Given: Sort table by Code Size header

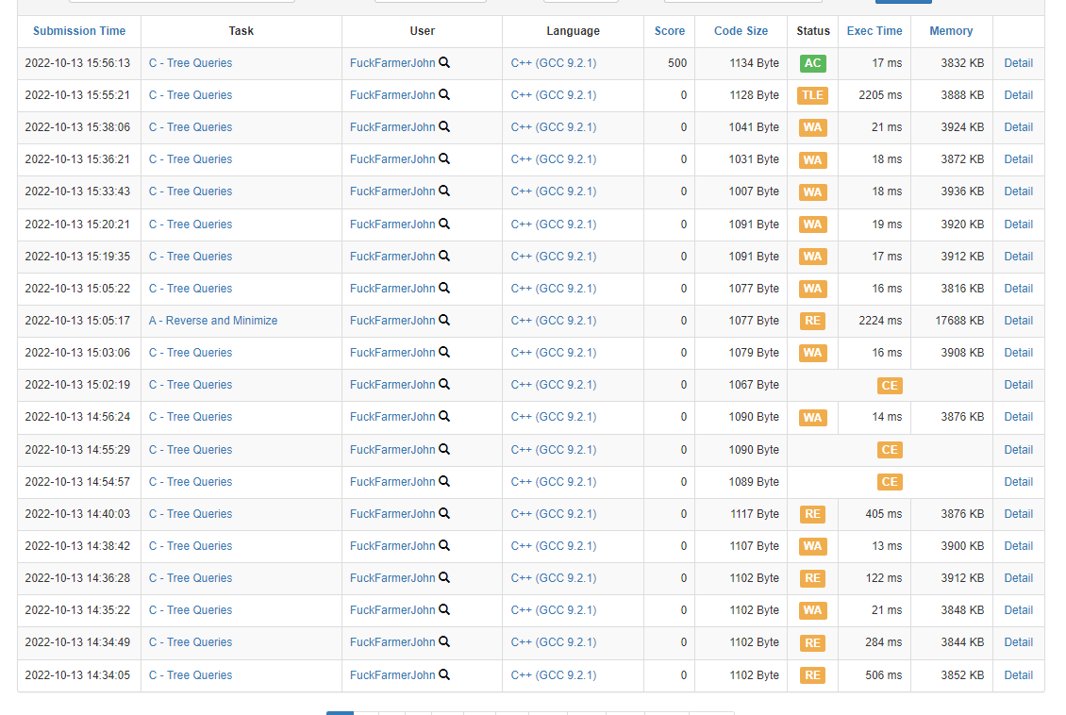Looking at the screenshot, I should [741, 30].
